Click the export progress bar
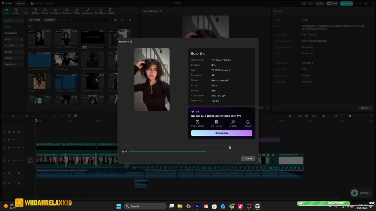 (x=191, y=152)
